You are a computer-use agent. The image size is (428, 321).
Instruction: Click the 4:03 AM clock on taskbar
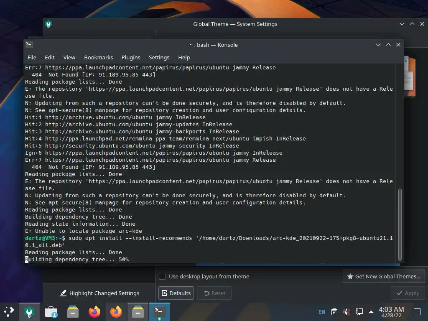(391, 312)
